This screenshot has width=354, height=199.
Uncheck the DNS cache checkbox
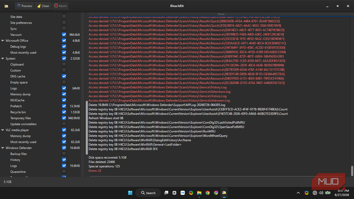point(64,76)
